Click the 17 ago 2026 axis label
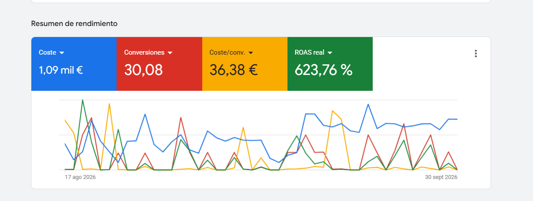 [x=80, y=177]
